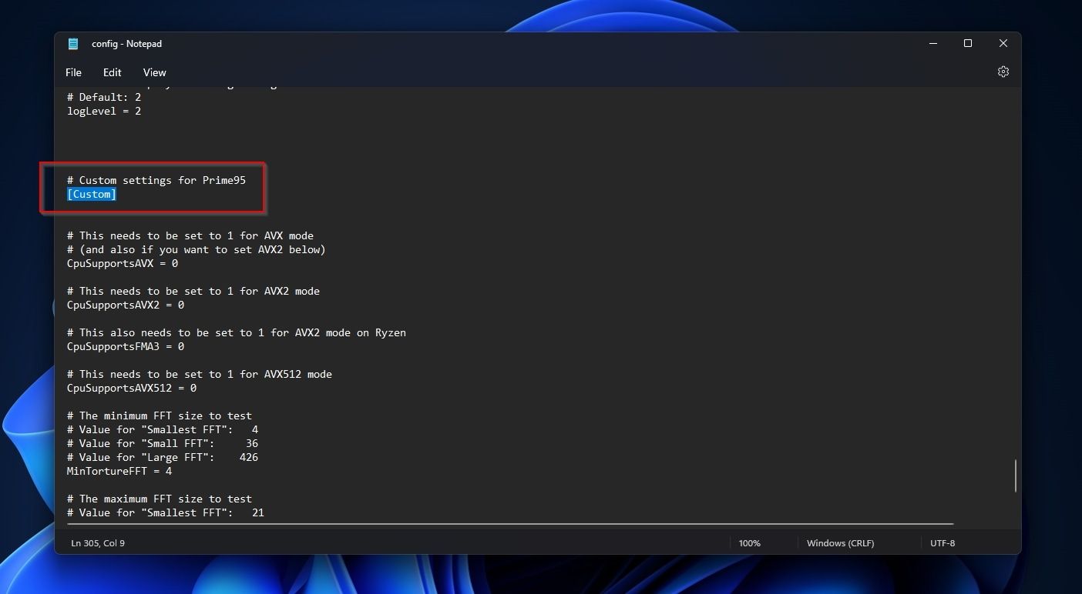The height and width of the screenshot is (594, 1082).
Task: Click the 'Smallest FFT": 21' comment line
Action: [166, 512]
